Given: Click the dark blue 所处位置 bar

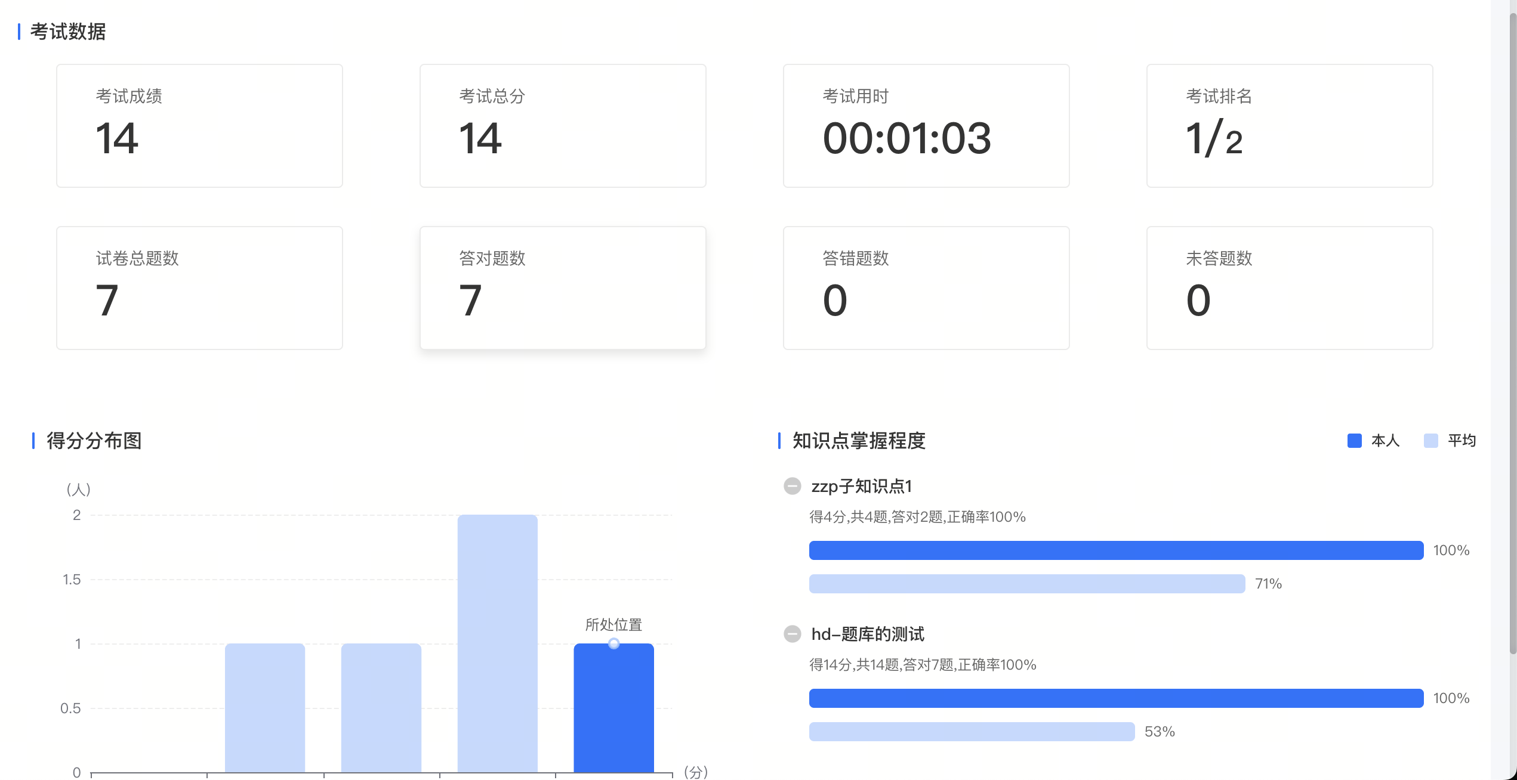Looking at the screenshot, I should [613, 708].
